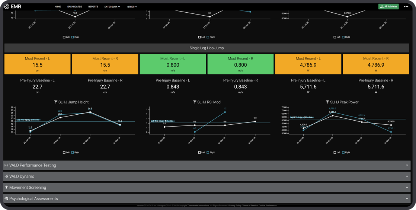Click the EMR logo icon
The image size is (416, 210).
tap(7, 7)
